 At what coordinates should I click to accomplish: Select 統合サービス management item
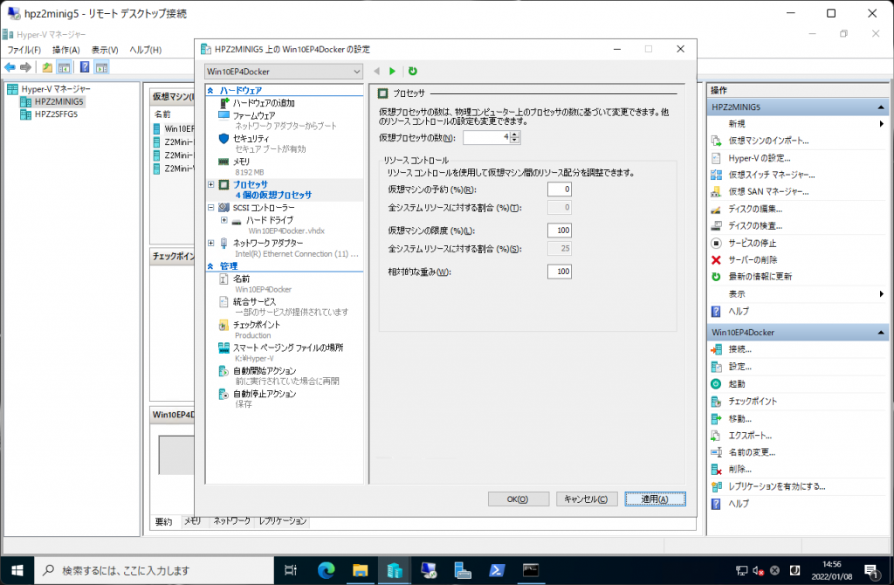point(254,301)
